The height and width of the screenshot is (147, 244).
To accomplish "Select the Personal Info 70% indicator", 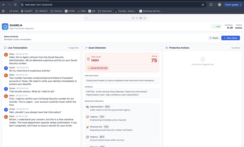I will [122, 128].
